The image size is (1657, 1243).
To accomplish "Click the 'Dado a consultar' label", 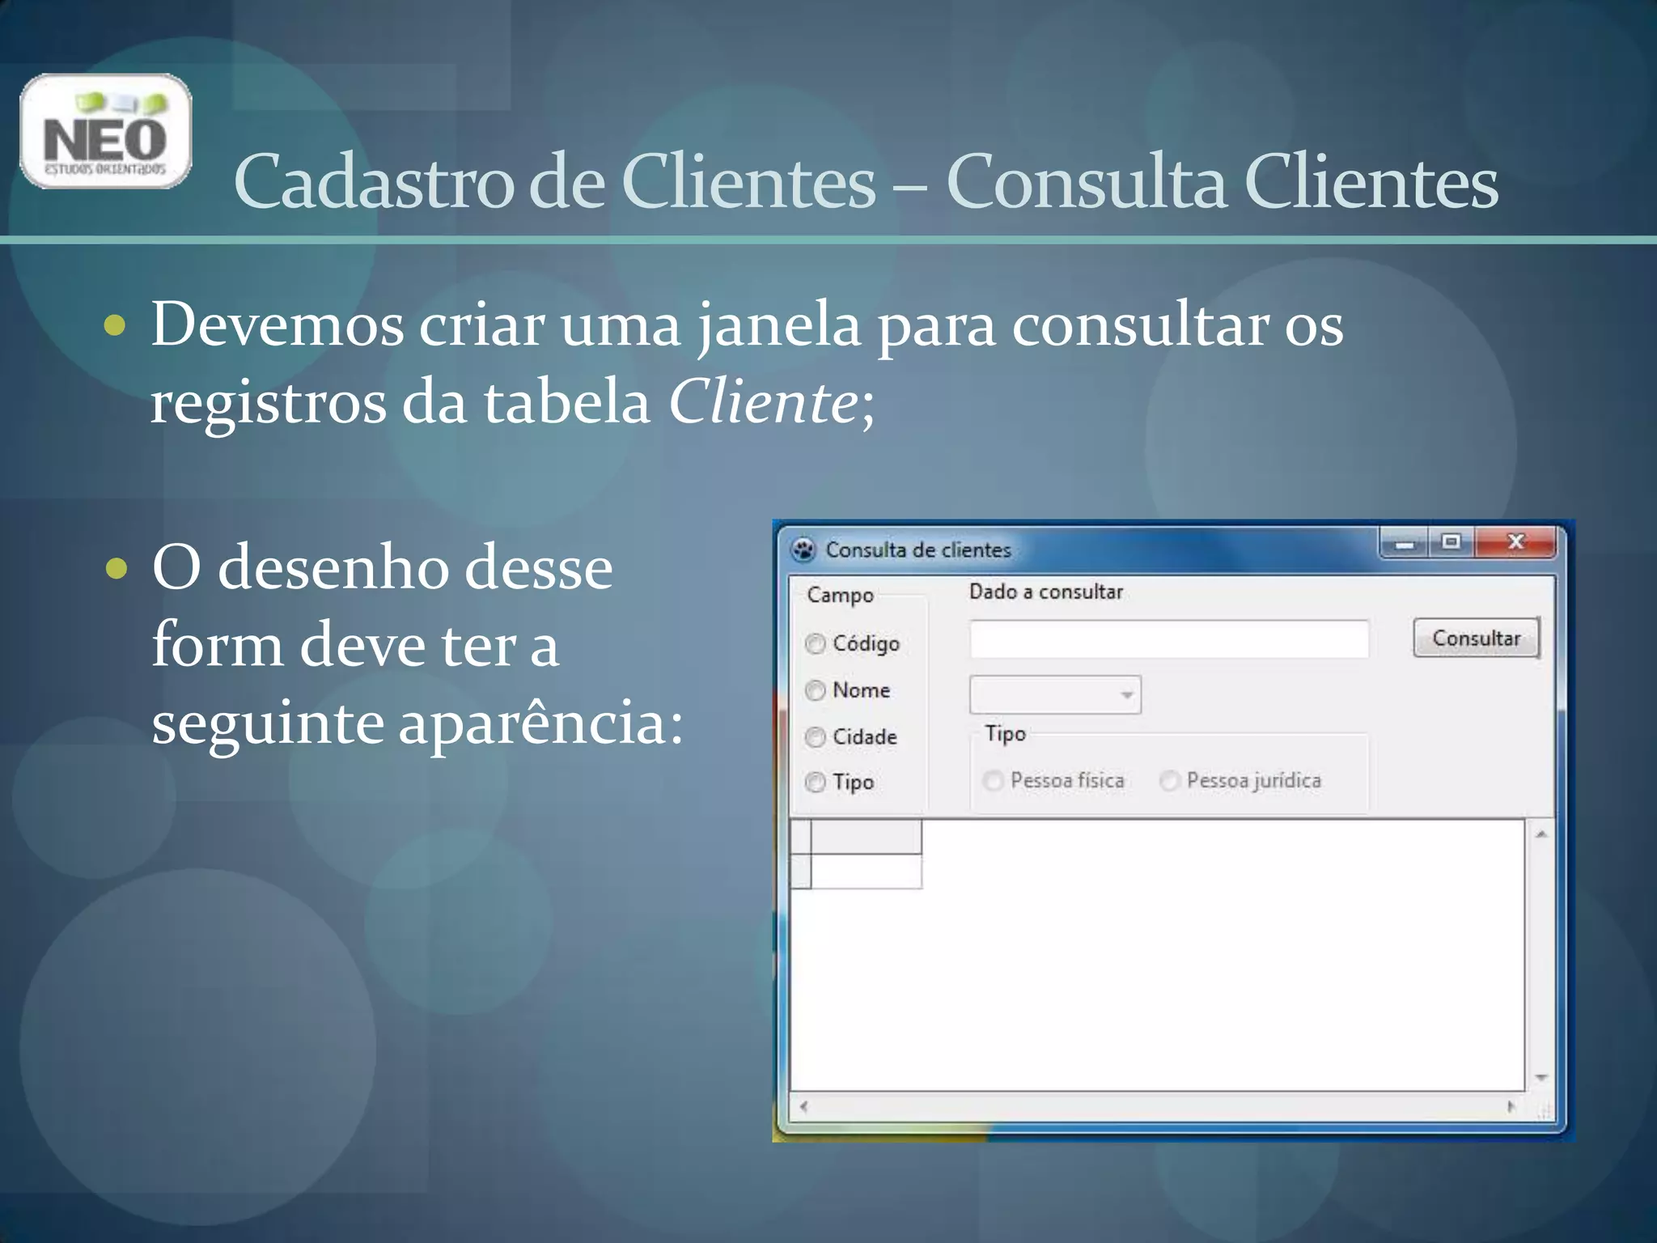I will (x=1046, y=592).
